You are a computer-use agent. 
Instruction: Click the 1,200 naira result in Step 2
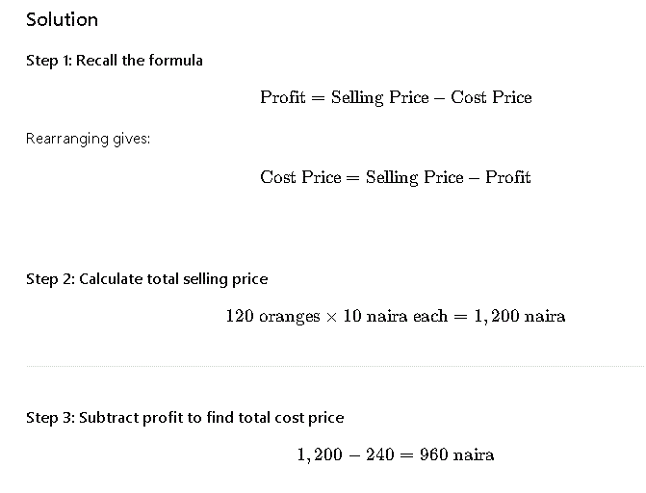(520, 317)
